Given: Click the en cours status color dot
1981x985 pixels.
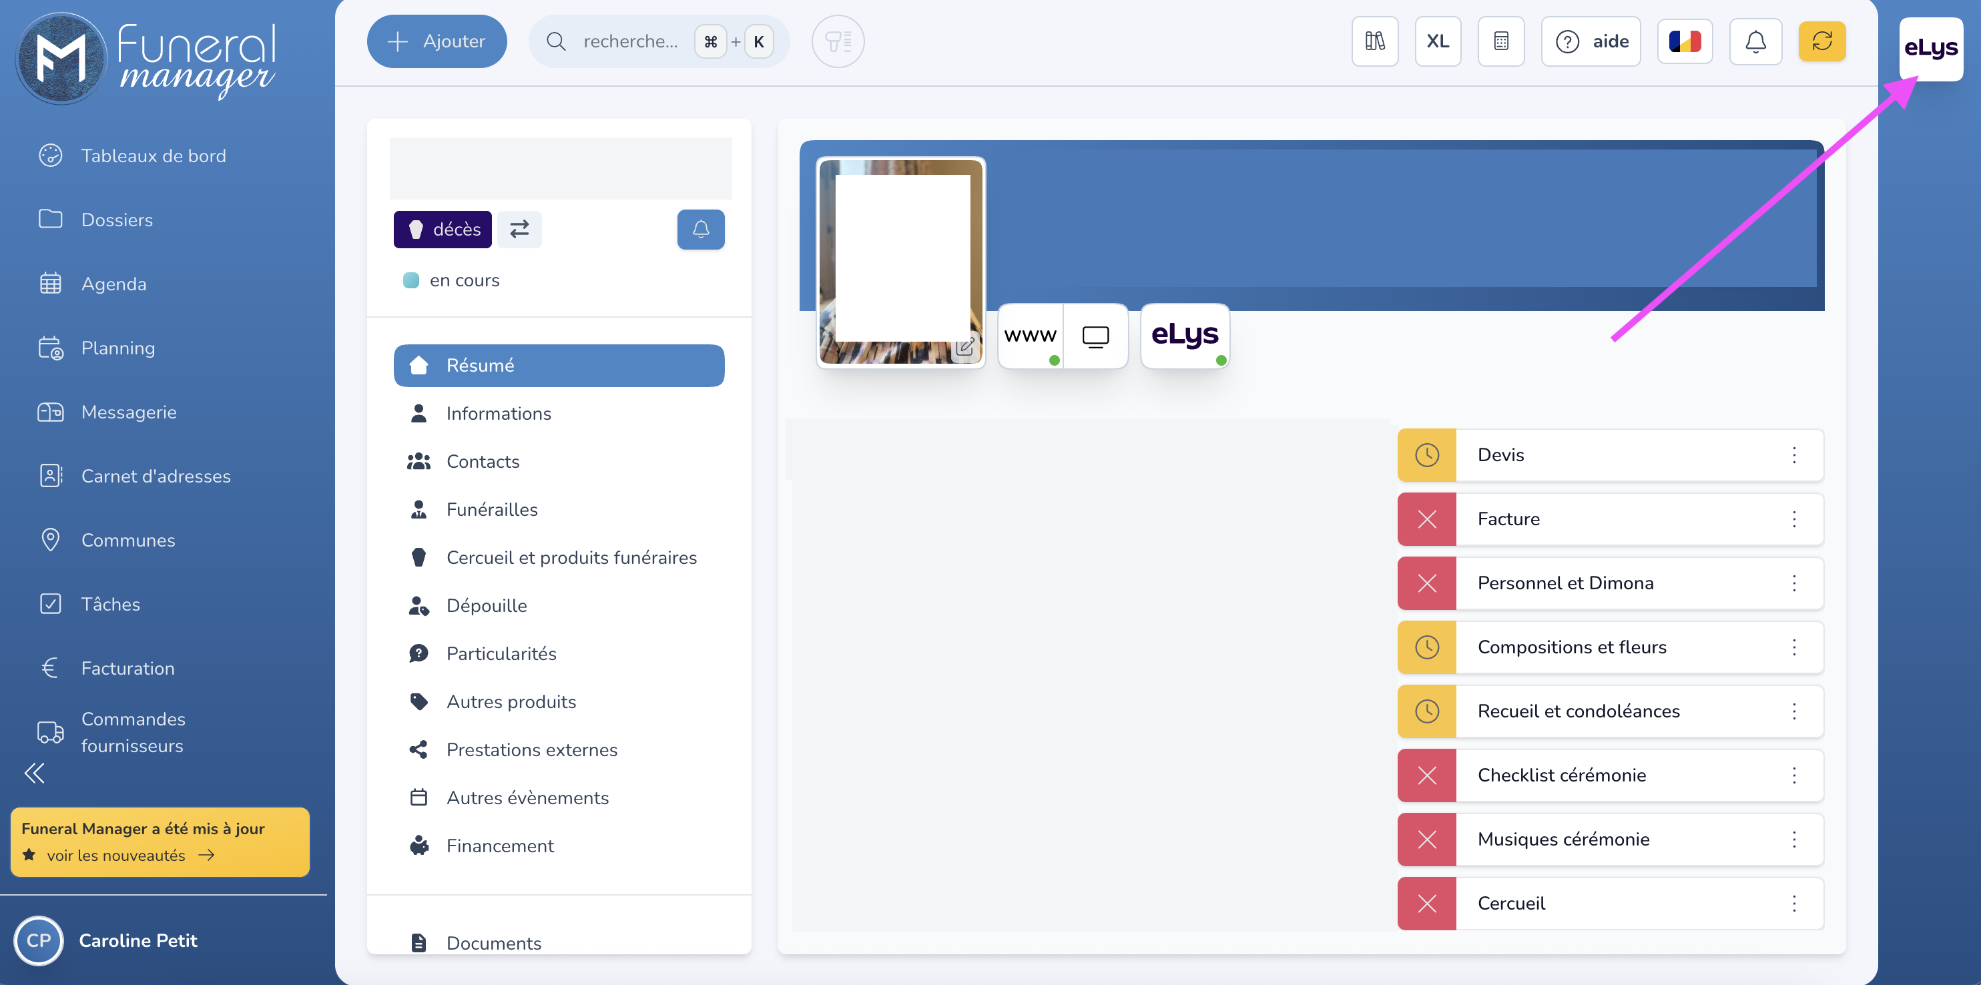Looking at the screenshot, I should (410, 281).
